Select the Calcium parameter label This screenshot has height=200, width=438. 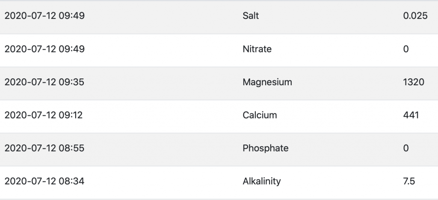tap(260, 115)
